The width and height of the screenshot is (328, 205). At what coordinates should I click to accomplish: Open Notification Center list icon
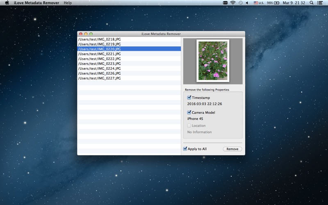tap(320, 3)
